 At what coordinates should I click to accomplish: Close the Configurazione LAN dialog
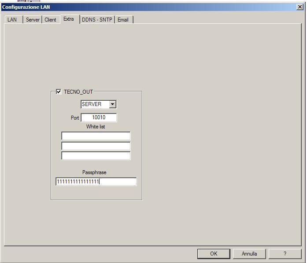pos(300,7)
